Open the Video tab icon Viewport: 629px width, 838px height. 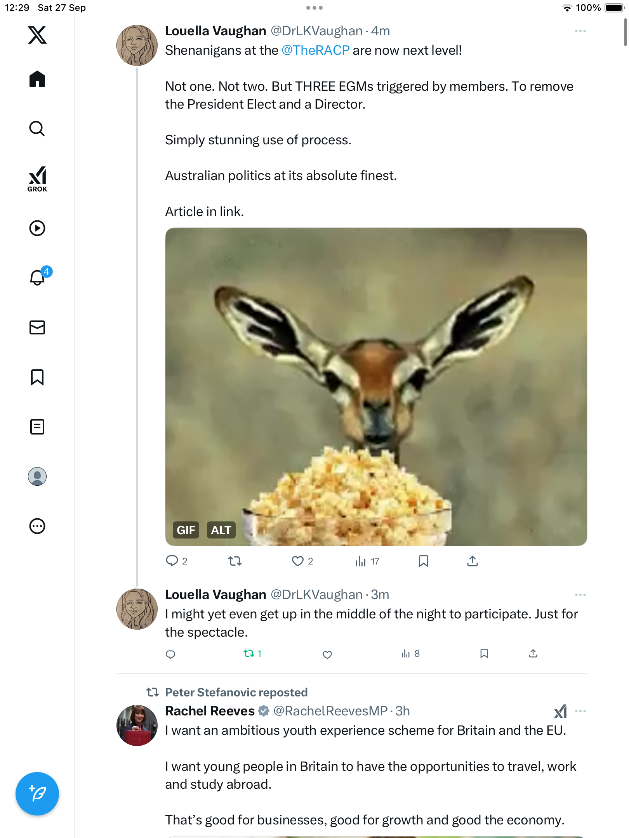click(37, 228)
